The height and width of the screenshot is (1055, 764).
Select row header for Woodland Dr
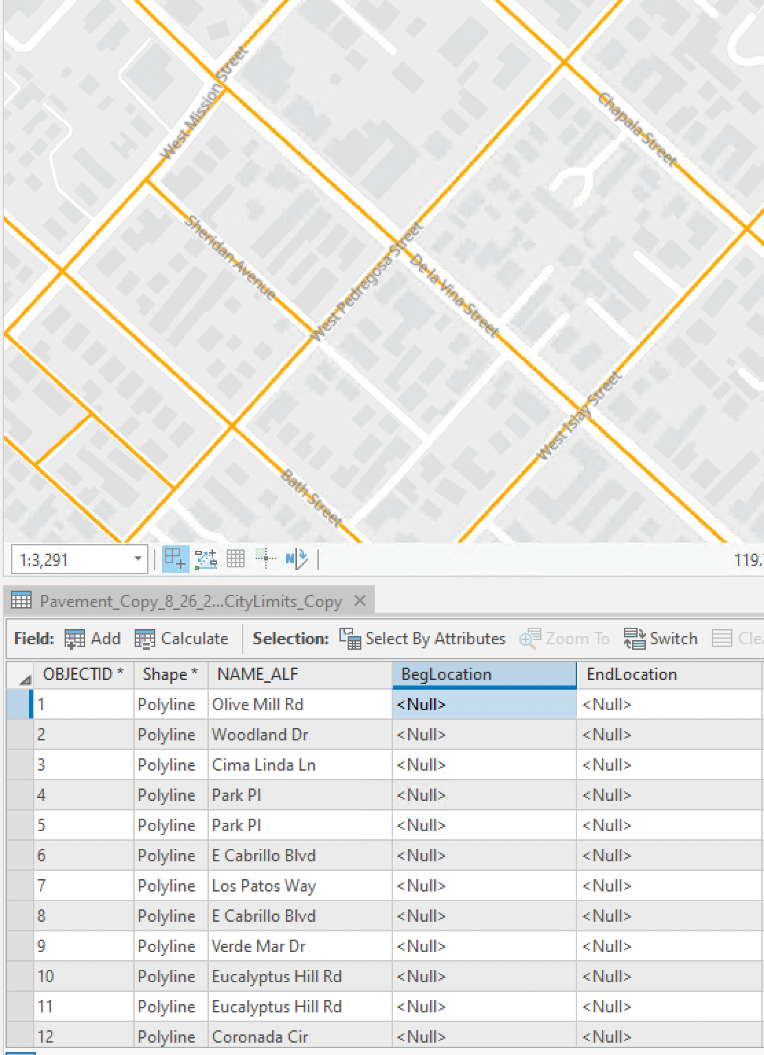pyautogui.click(x=20, y=735)
